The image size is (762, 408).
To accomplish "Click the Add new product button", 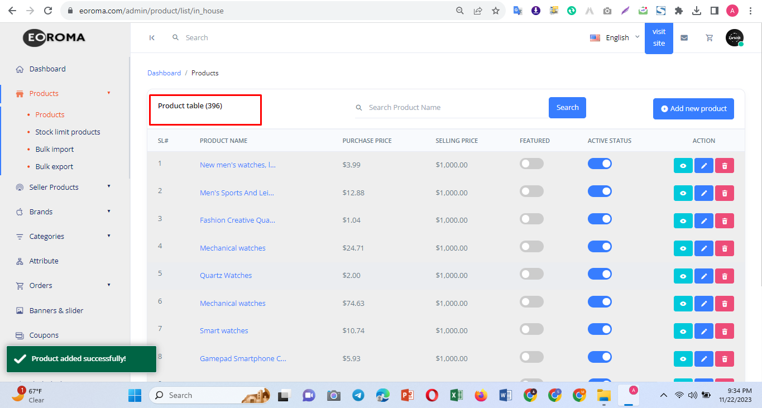I will point(693,109).
